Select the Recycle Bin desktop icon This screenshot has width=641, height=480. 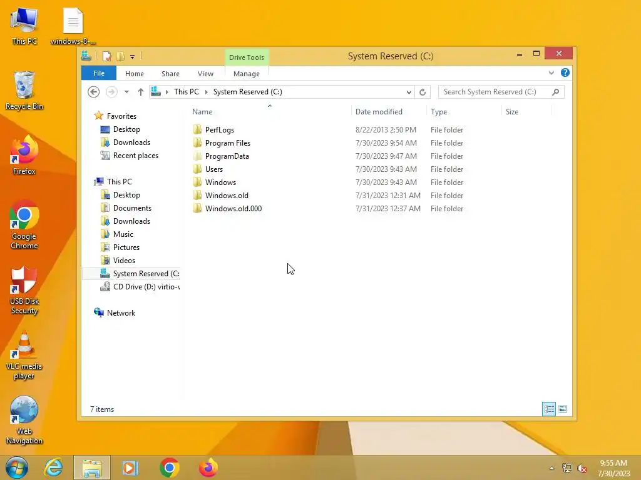point(24,90)
